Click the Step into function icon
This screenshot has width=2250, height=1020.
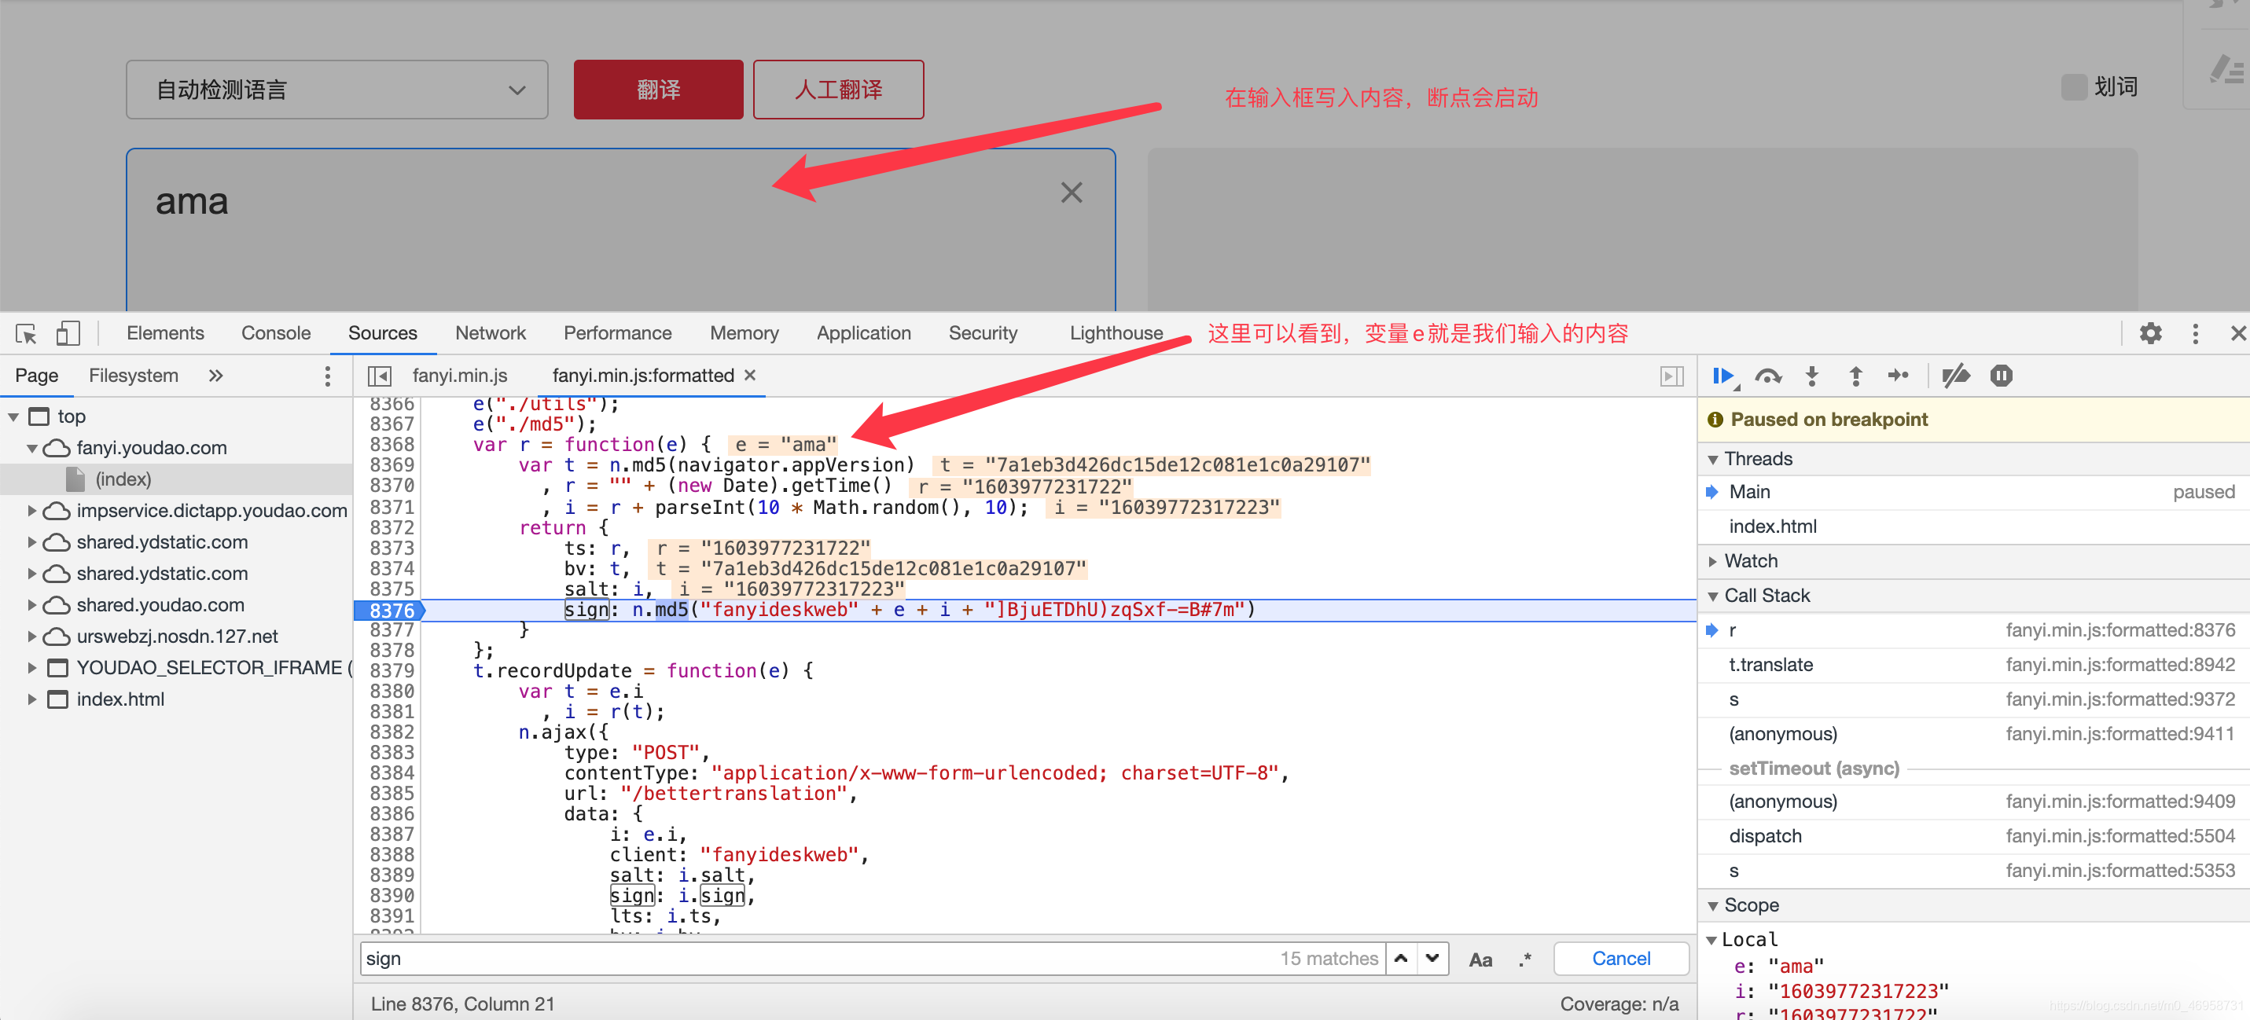point(1811,376)
